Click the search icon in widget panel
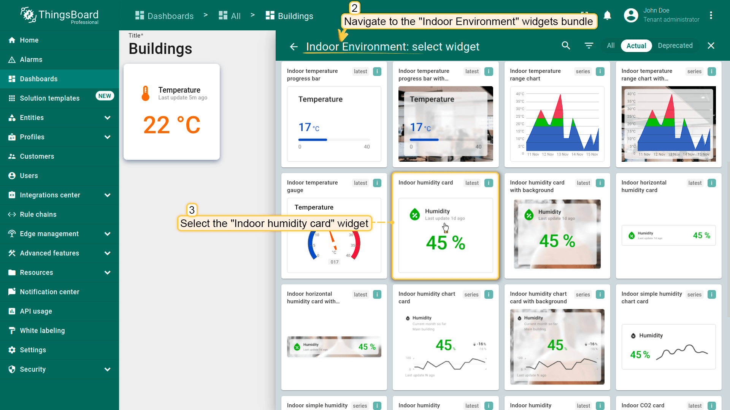The image size is (730, 410). coord(566,46)
